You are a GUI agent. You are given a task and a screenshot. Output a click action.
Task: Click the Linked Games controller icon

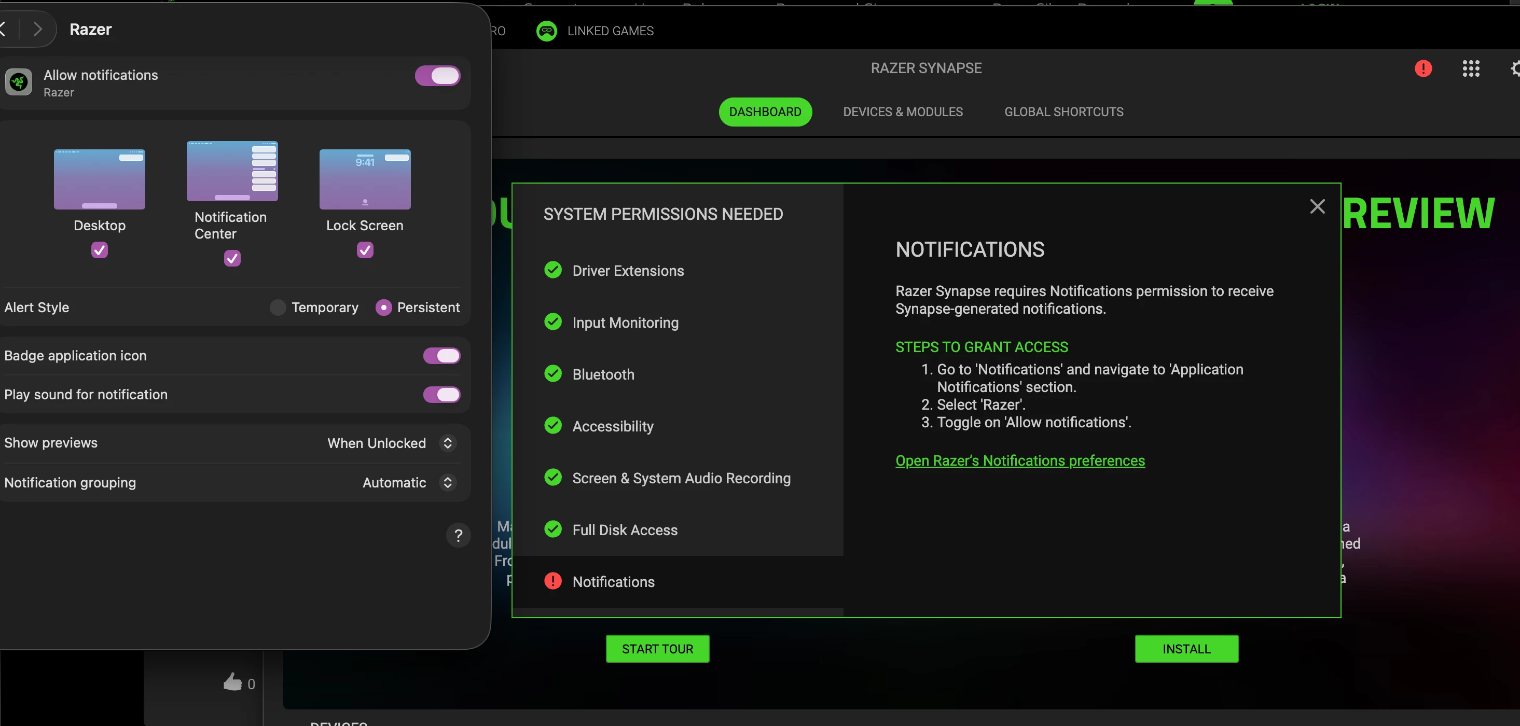tap(546, 31)
